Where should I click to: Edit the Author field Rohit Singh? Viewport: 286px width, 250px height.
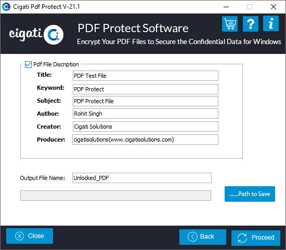click(x=146, y=114)
